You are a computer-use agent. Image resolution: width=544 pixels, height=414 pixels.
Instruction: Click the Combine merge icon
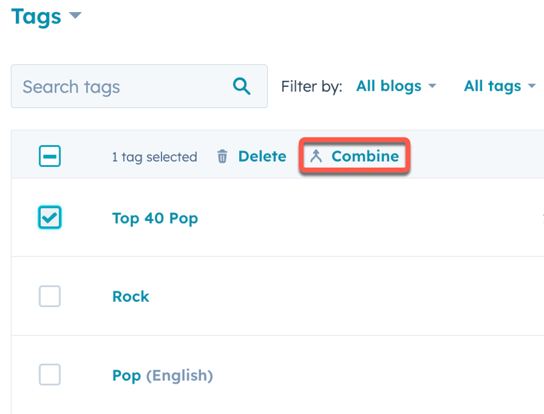[x=316, y=156]
